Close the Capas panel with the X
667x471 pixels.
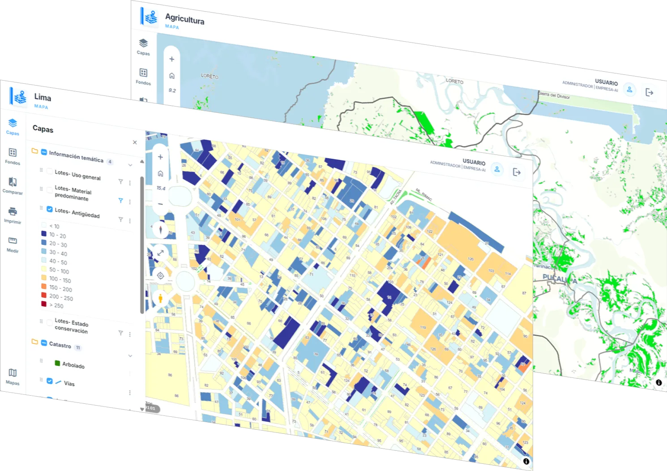point(135,142)
